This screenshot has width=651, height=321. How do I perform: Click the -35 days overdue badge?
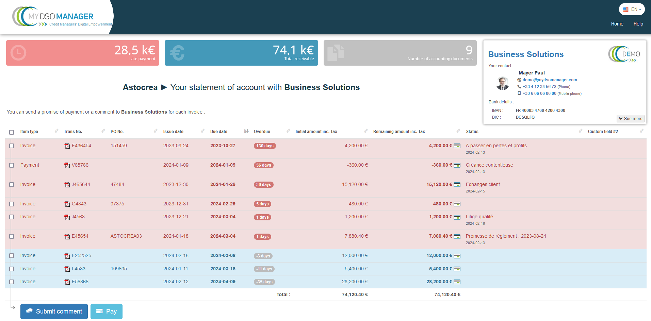coord(264,282)
